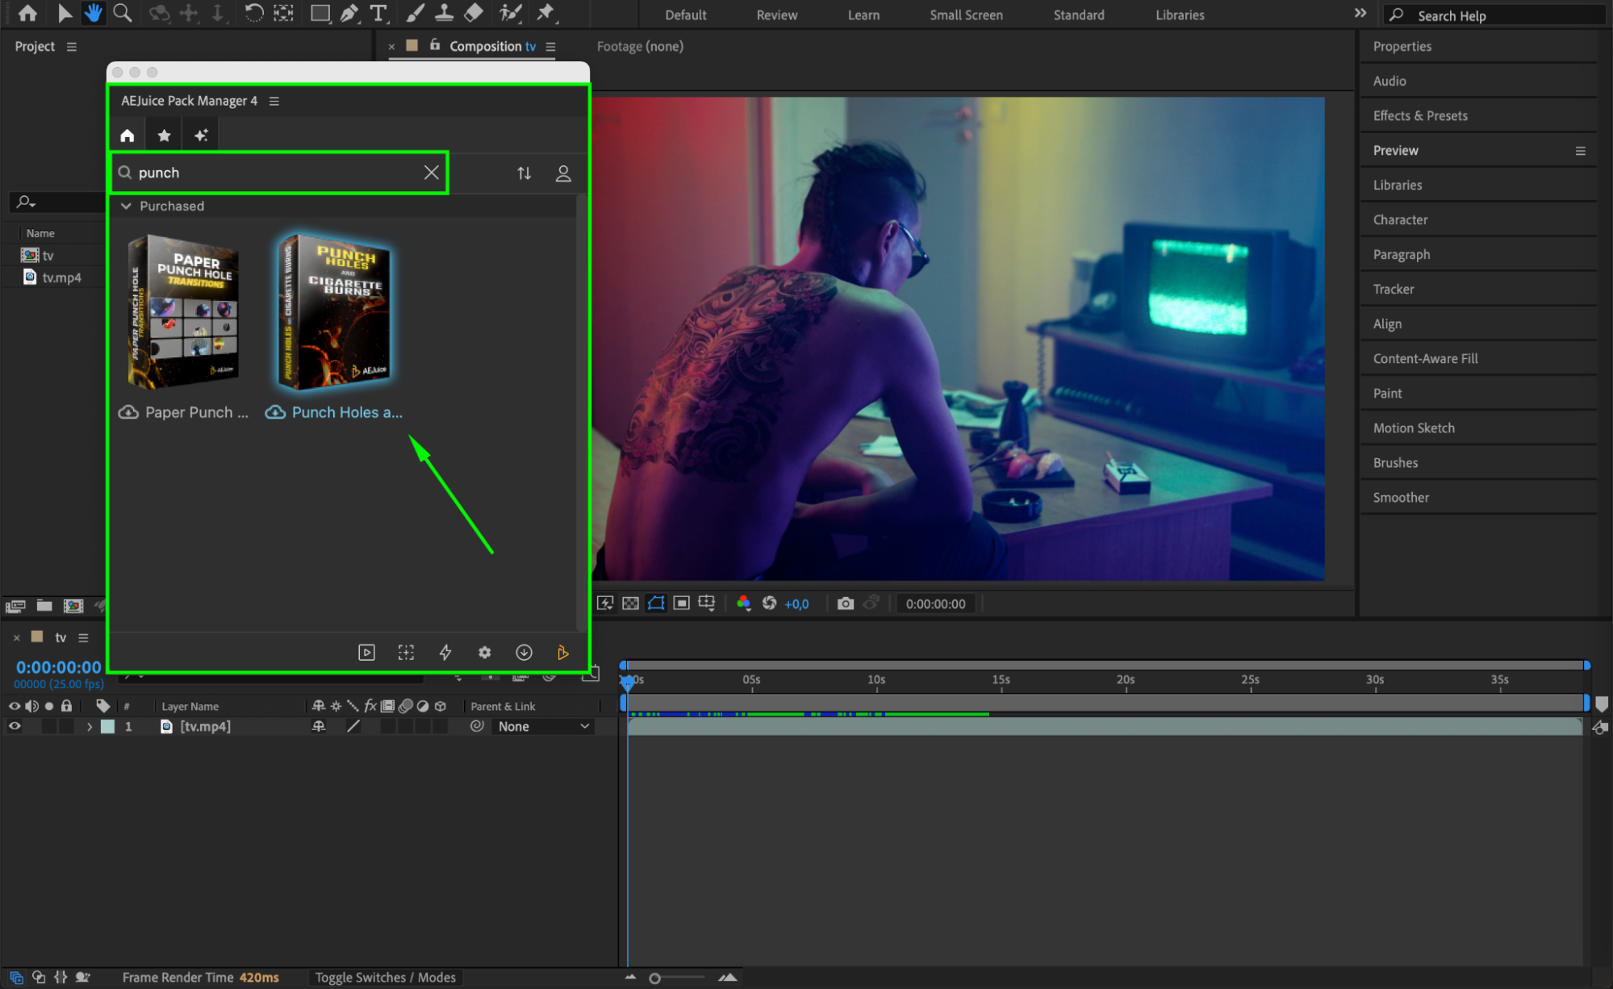Clear the punch search text
Screen dimensions: 1613x989
pyautogui.click(x=432, y=173)
